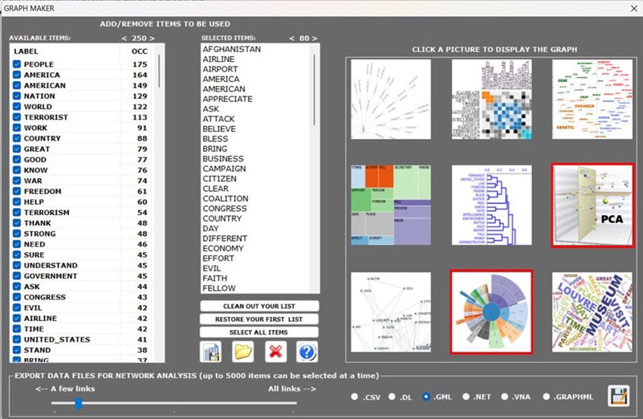Select the .VNA export format

pyautogui.click(x=505, y=397)
